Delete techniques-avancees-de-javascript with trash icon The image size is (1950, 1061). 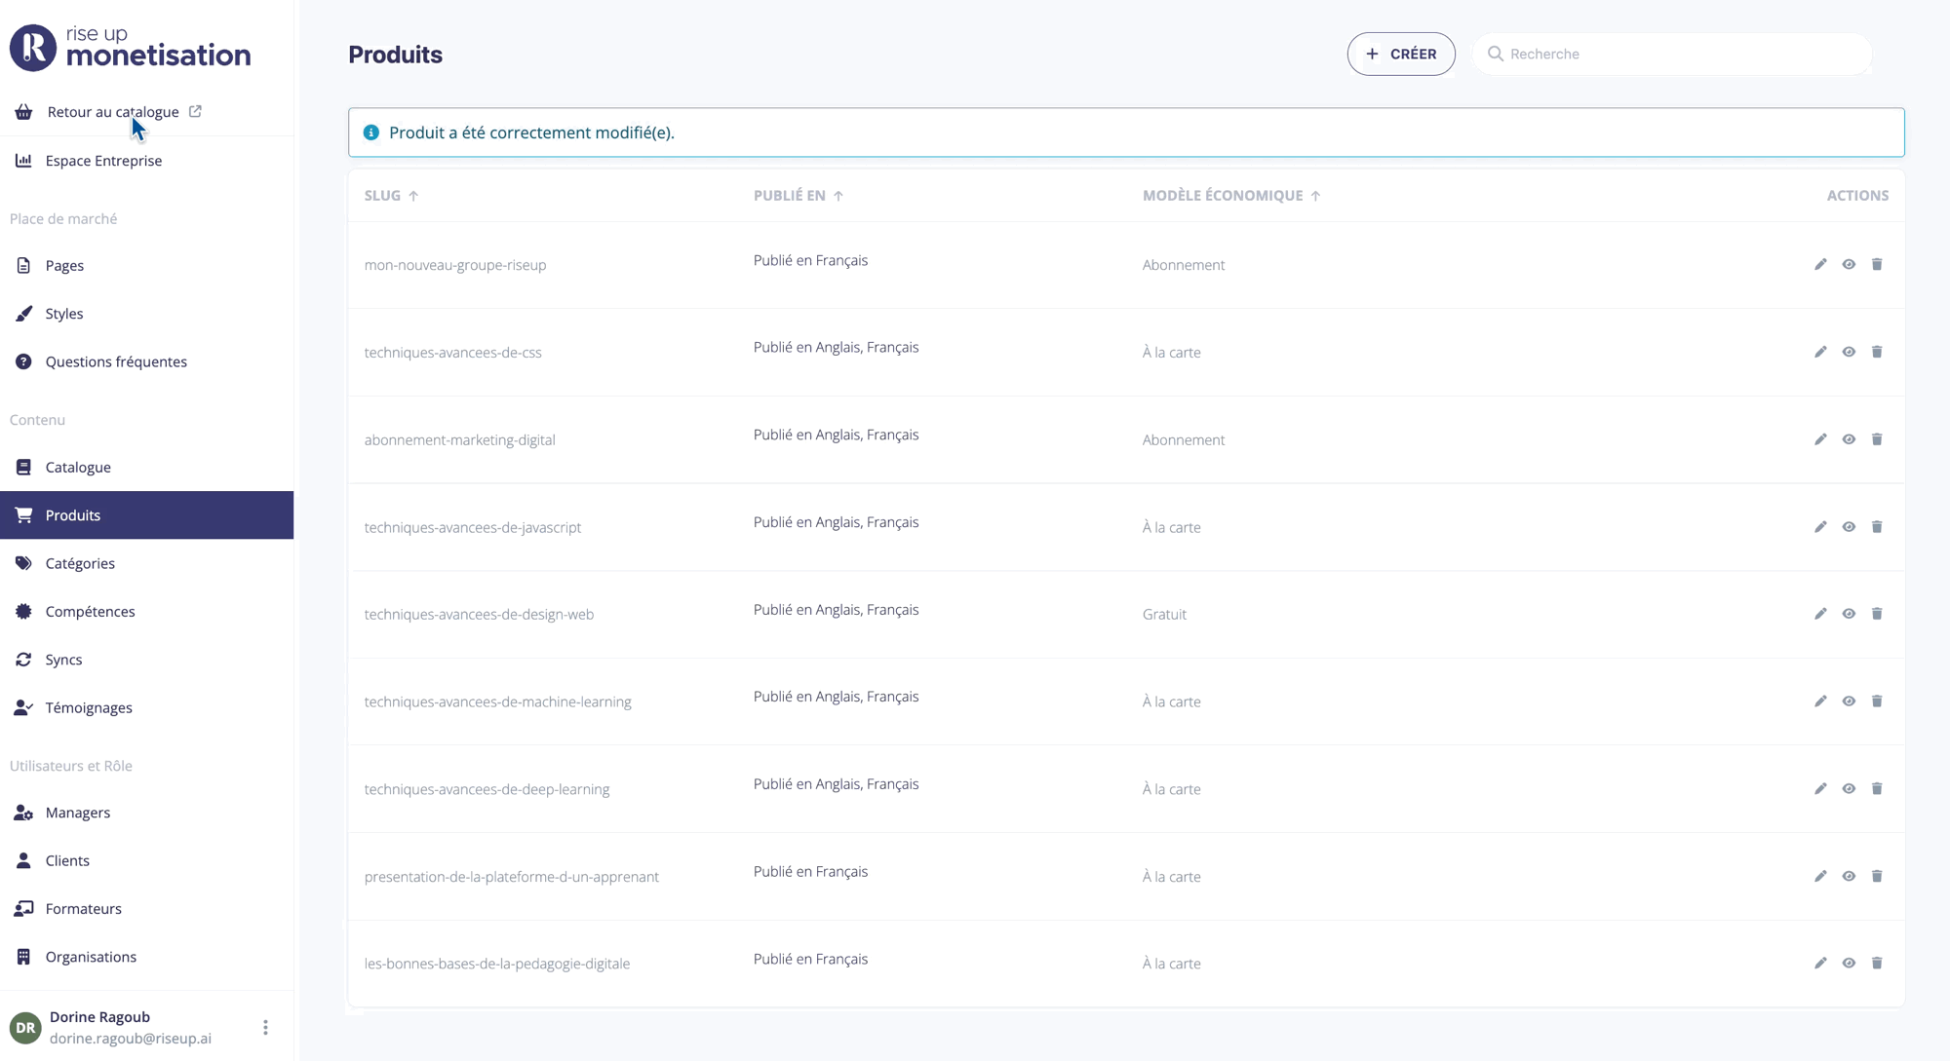[x=1877, y=527]
